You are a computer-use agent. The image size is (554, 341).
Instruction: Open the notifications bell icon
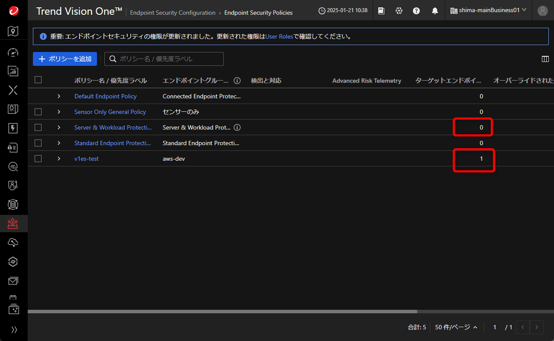[435, 11]
